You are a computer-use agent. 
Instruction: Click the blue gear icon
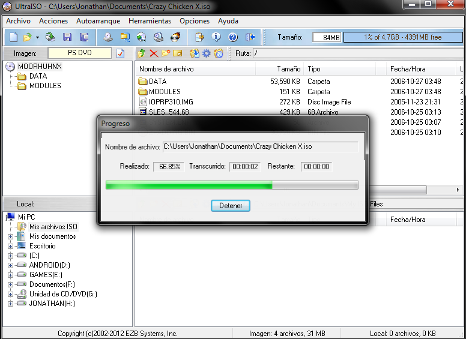(206, 53)
